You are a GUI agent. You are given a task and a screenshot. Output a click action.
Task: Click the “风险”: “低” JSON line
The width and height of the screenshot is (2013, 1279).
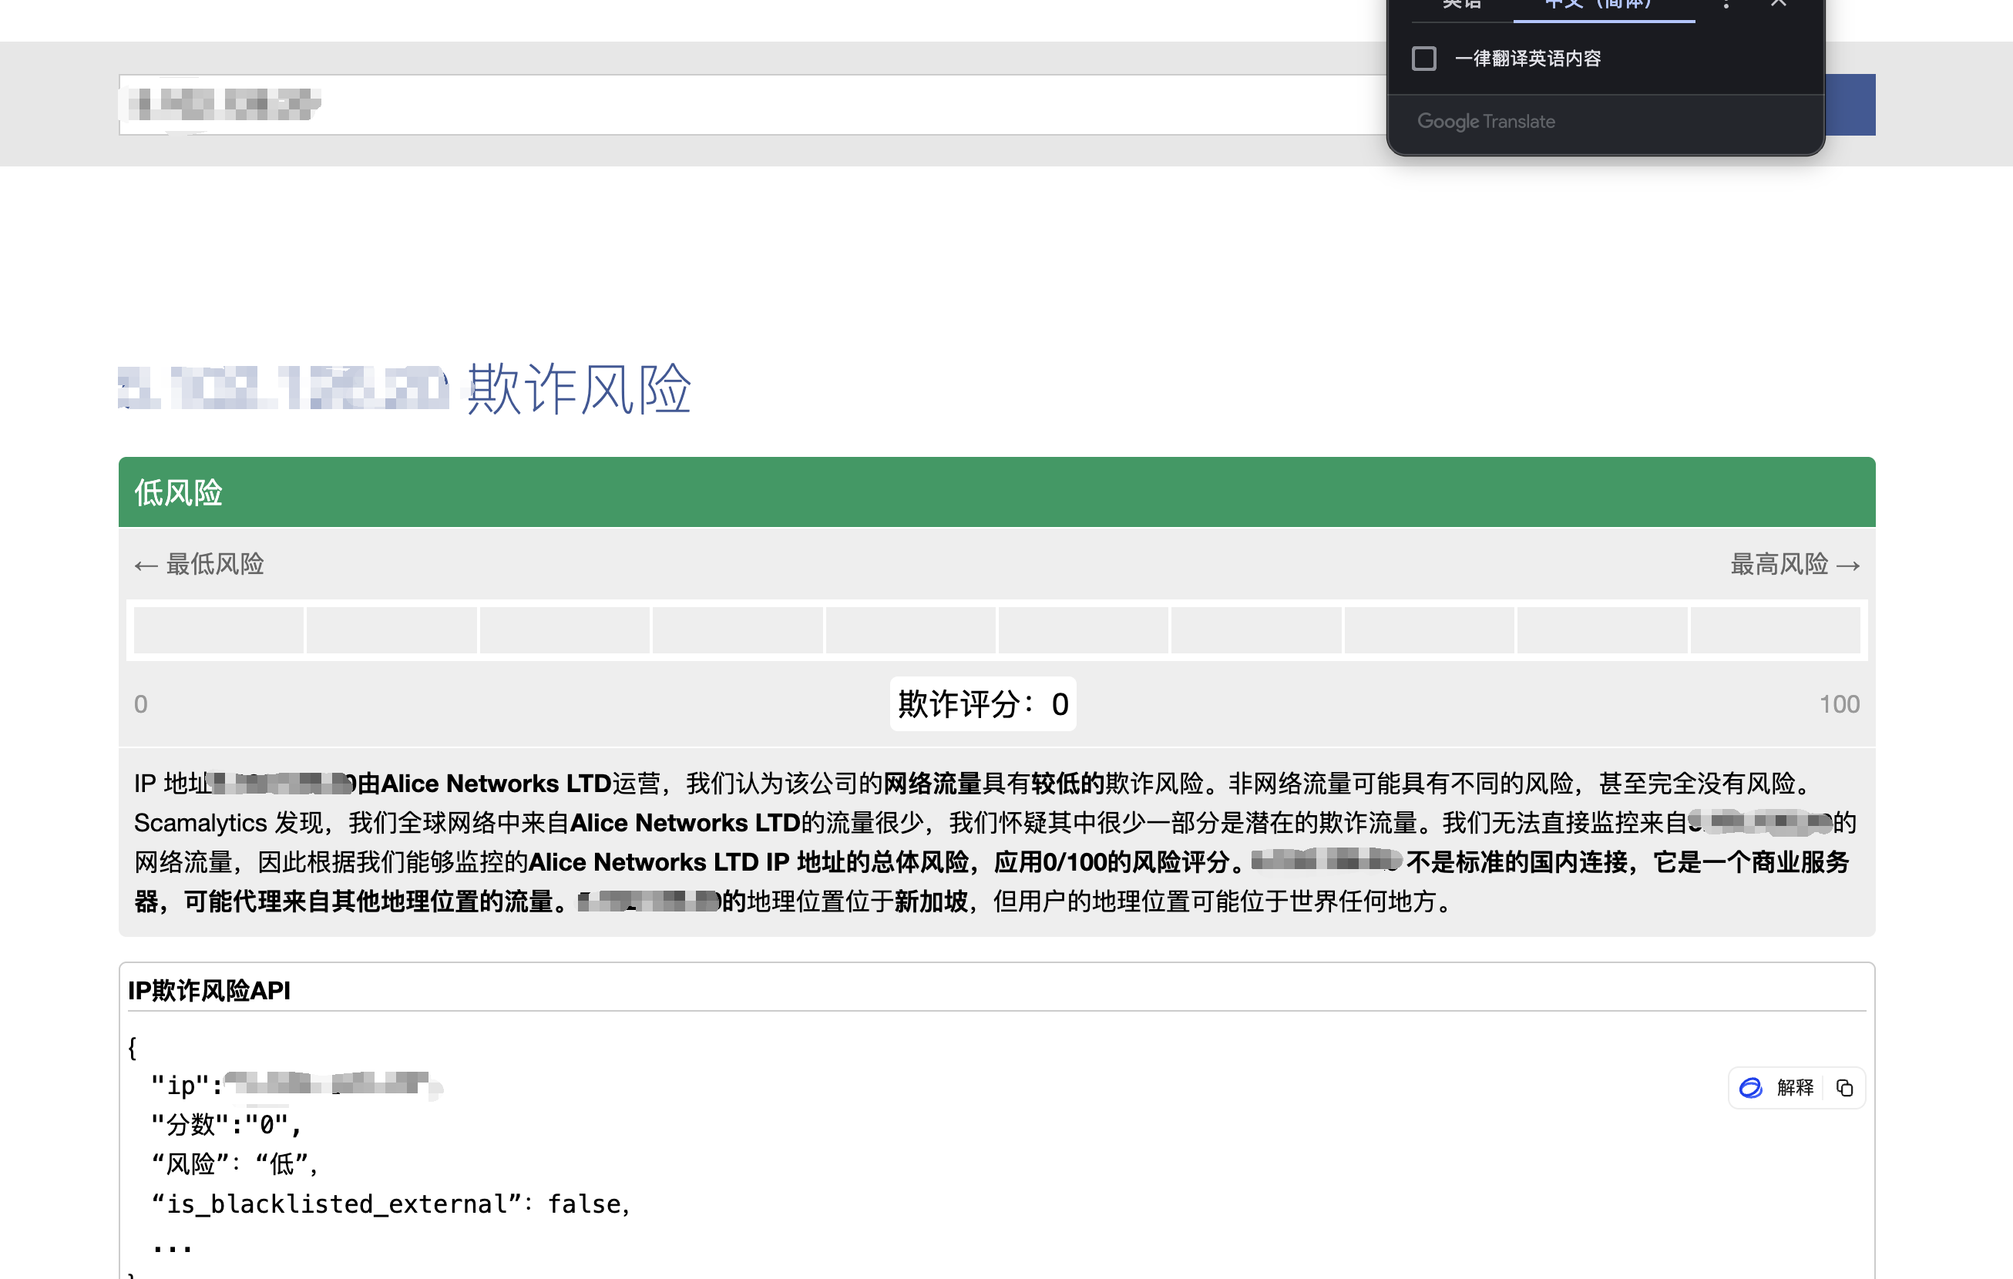pyautogui.click(x=234, y=1164)
